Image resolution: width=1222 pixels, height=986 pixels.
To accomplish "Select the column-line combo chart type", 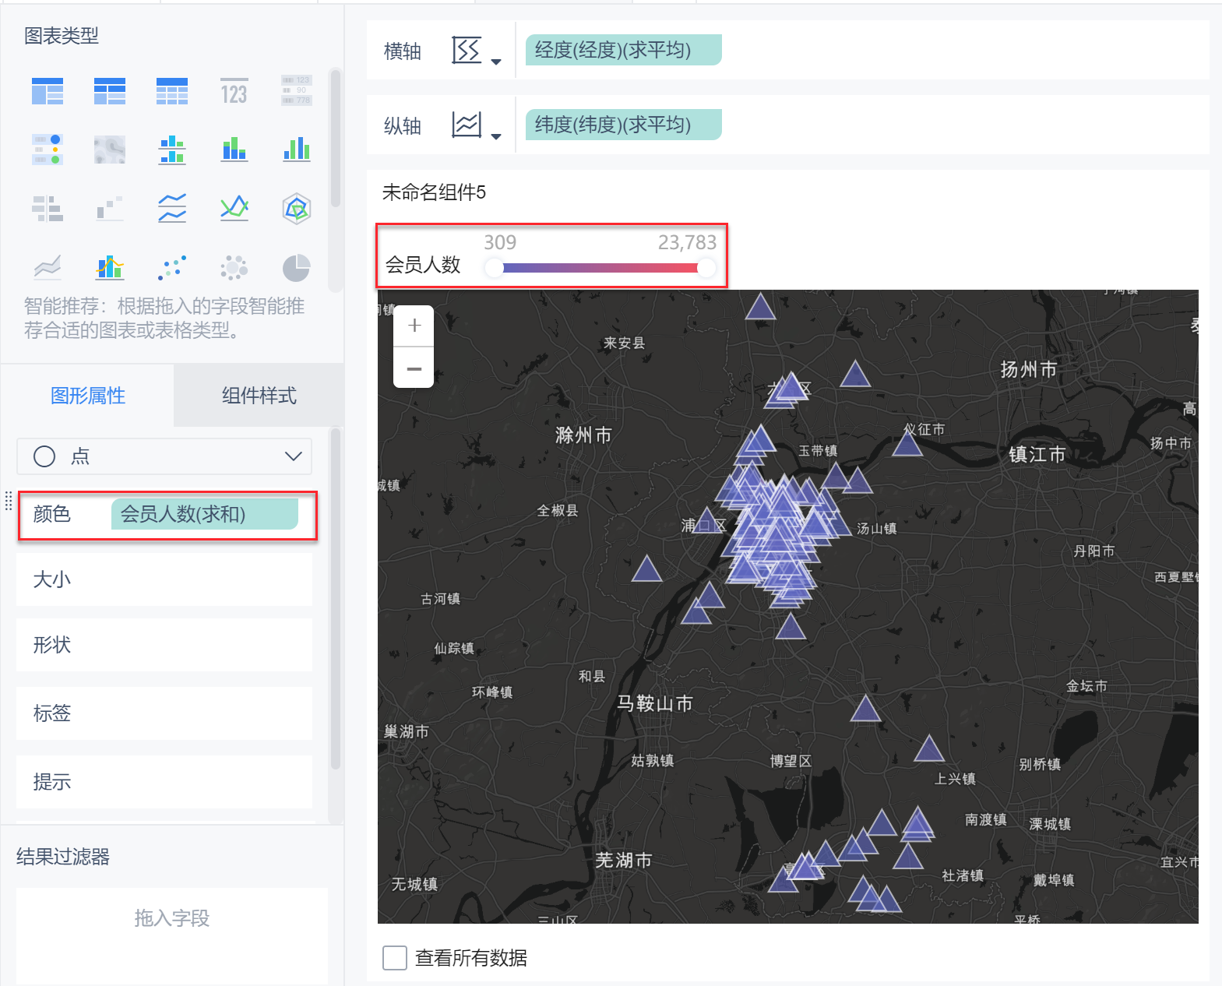I will pos(110,267).
